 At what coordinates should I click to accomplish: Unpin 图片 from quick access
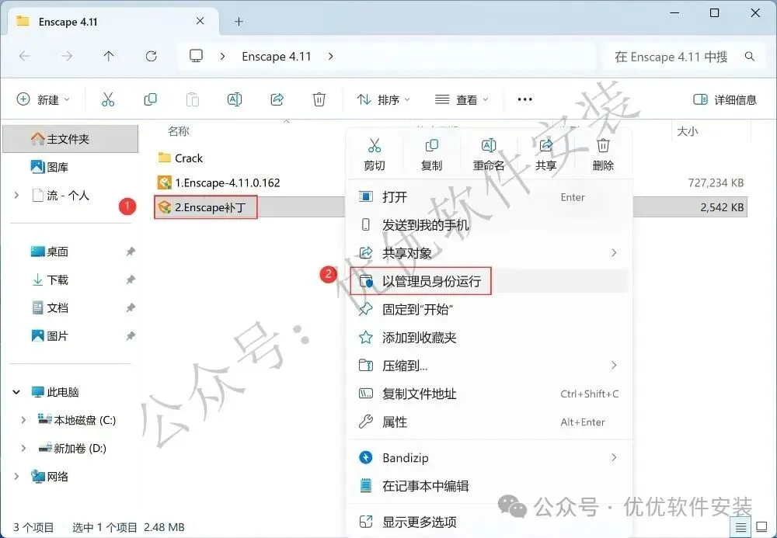point(131,337)
